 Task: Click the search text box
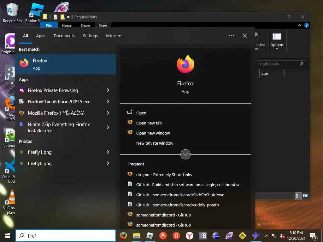[x=66, y=236]
